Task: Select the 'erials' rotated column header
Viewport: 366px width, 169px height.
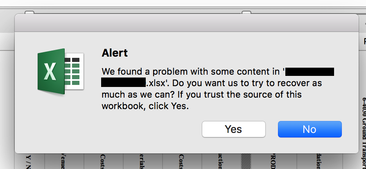Action: pos(142,161)
